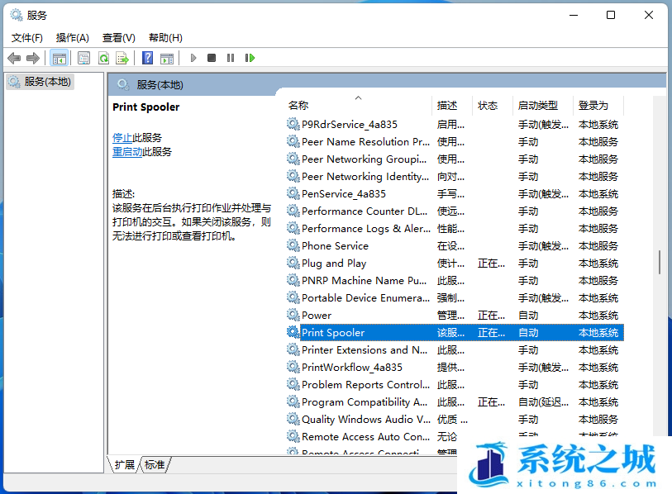Toggle the Show/Hide console tree icon

click(x=59, y=58)
